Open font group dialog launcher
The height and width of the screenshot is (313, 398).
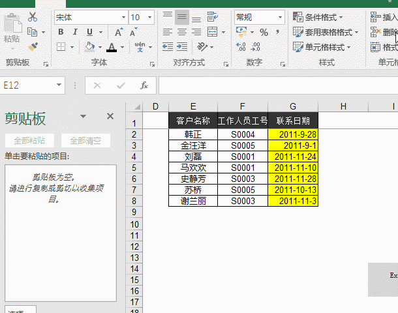[152, 65]
